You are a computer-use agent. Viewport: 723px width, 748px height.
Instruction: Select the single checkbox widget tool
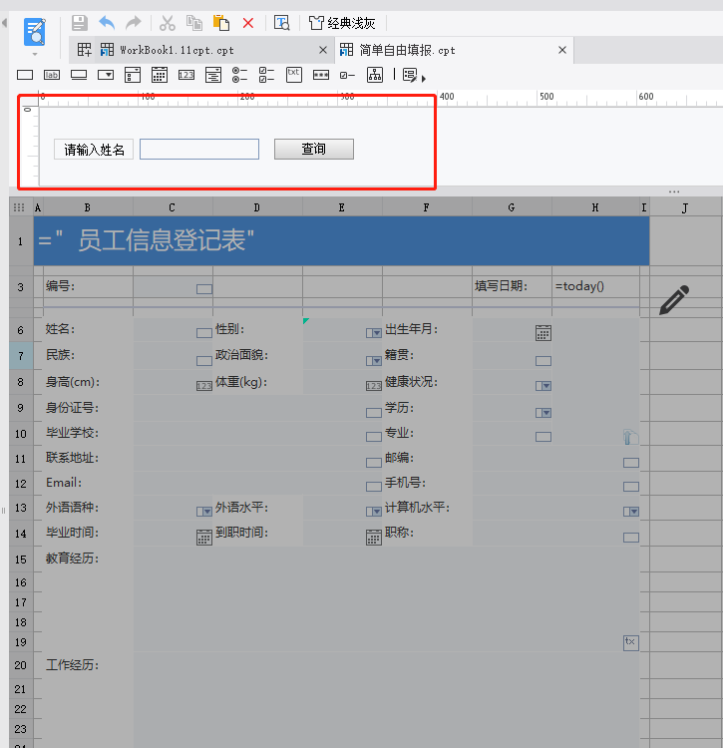347,76
